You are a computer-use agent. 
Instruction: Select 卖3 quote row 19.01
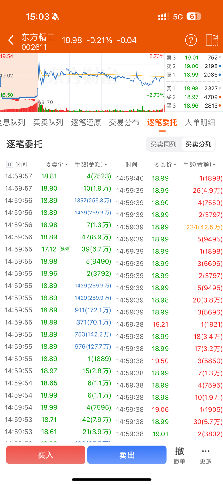click(x=194, y=58)
